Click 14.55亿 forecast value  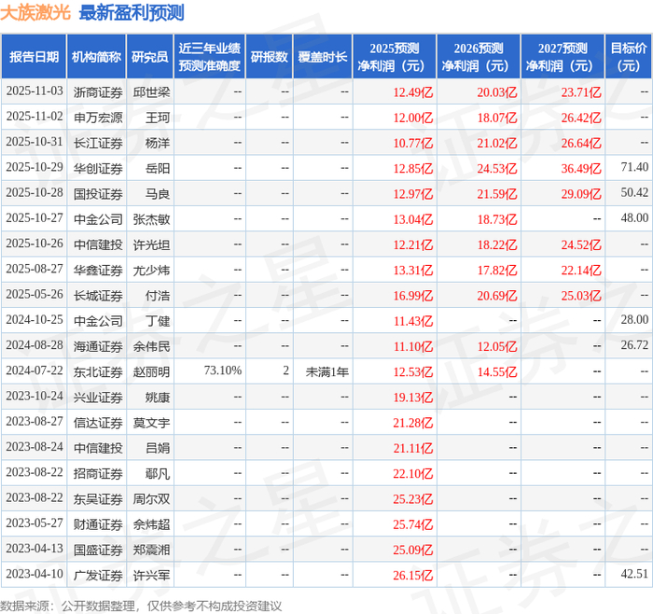click(497, 371)
